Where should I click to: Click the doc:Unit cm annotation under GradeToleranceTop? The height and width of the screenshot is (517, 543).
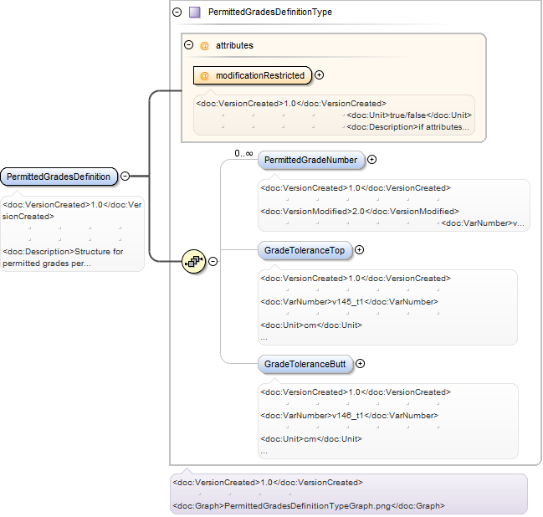311,325
